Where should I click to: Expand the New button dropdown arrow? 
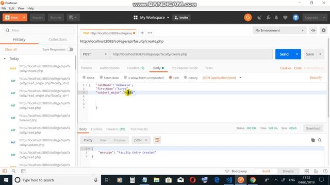click(24, 17)
